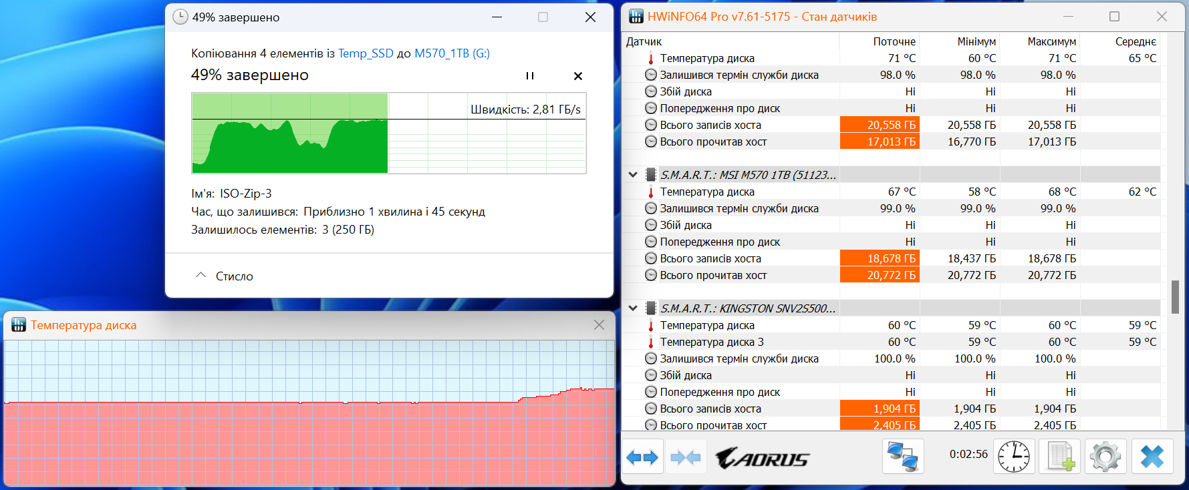Open the Temp_SSD source link
The width and height of the screenshot is (1189, 490).
coord(366,53)
